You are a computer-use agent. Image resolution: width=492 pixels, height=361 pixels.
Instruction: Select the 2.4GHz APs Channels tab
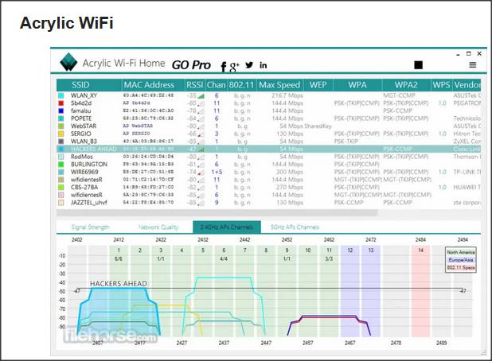pos(227,227)
